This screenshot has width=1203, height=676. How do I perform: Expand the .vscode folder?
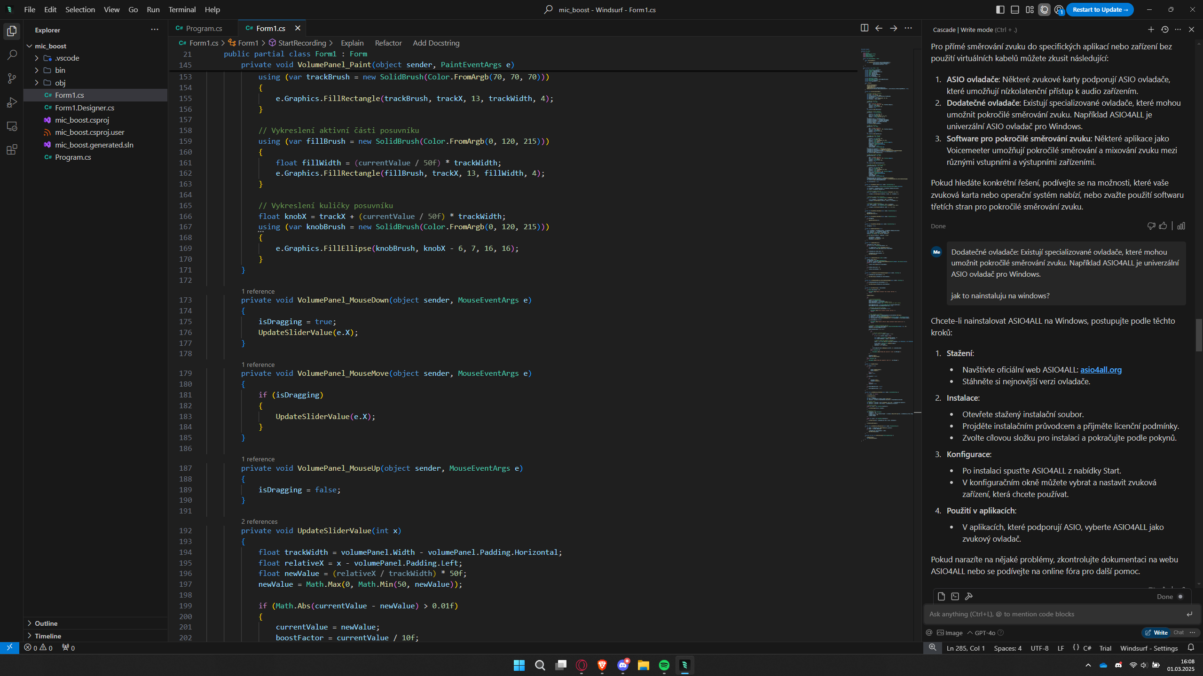pyautogui.click(x=67, y=58)
